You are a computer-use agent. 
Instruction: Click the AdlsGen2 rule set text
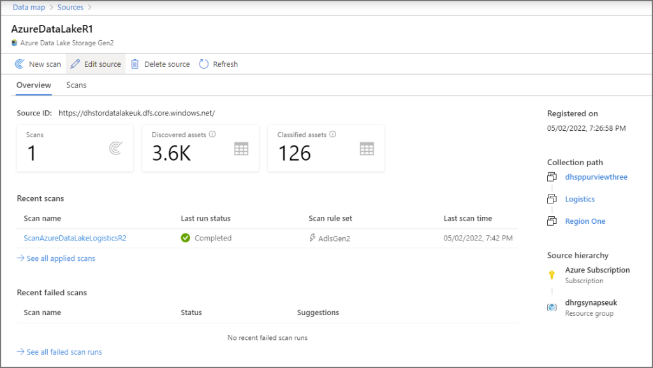(x=334, y=239)
